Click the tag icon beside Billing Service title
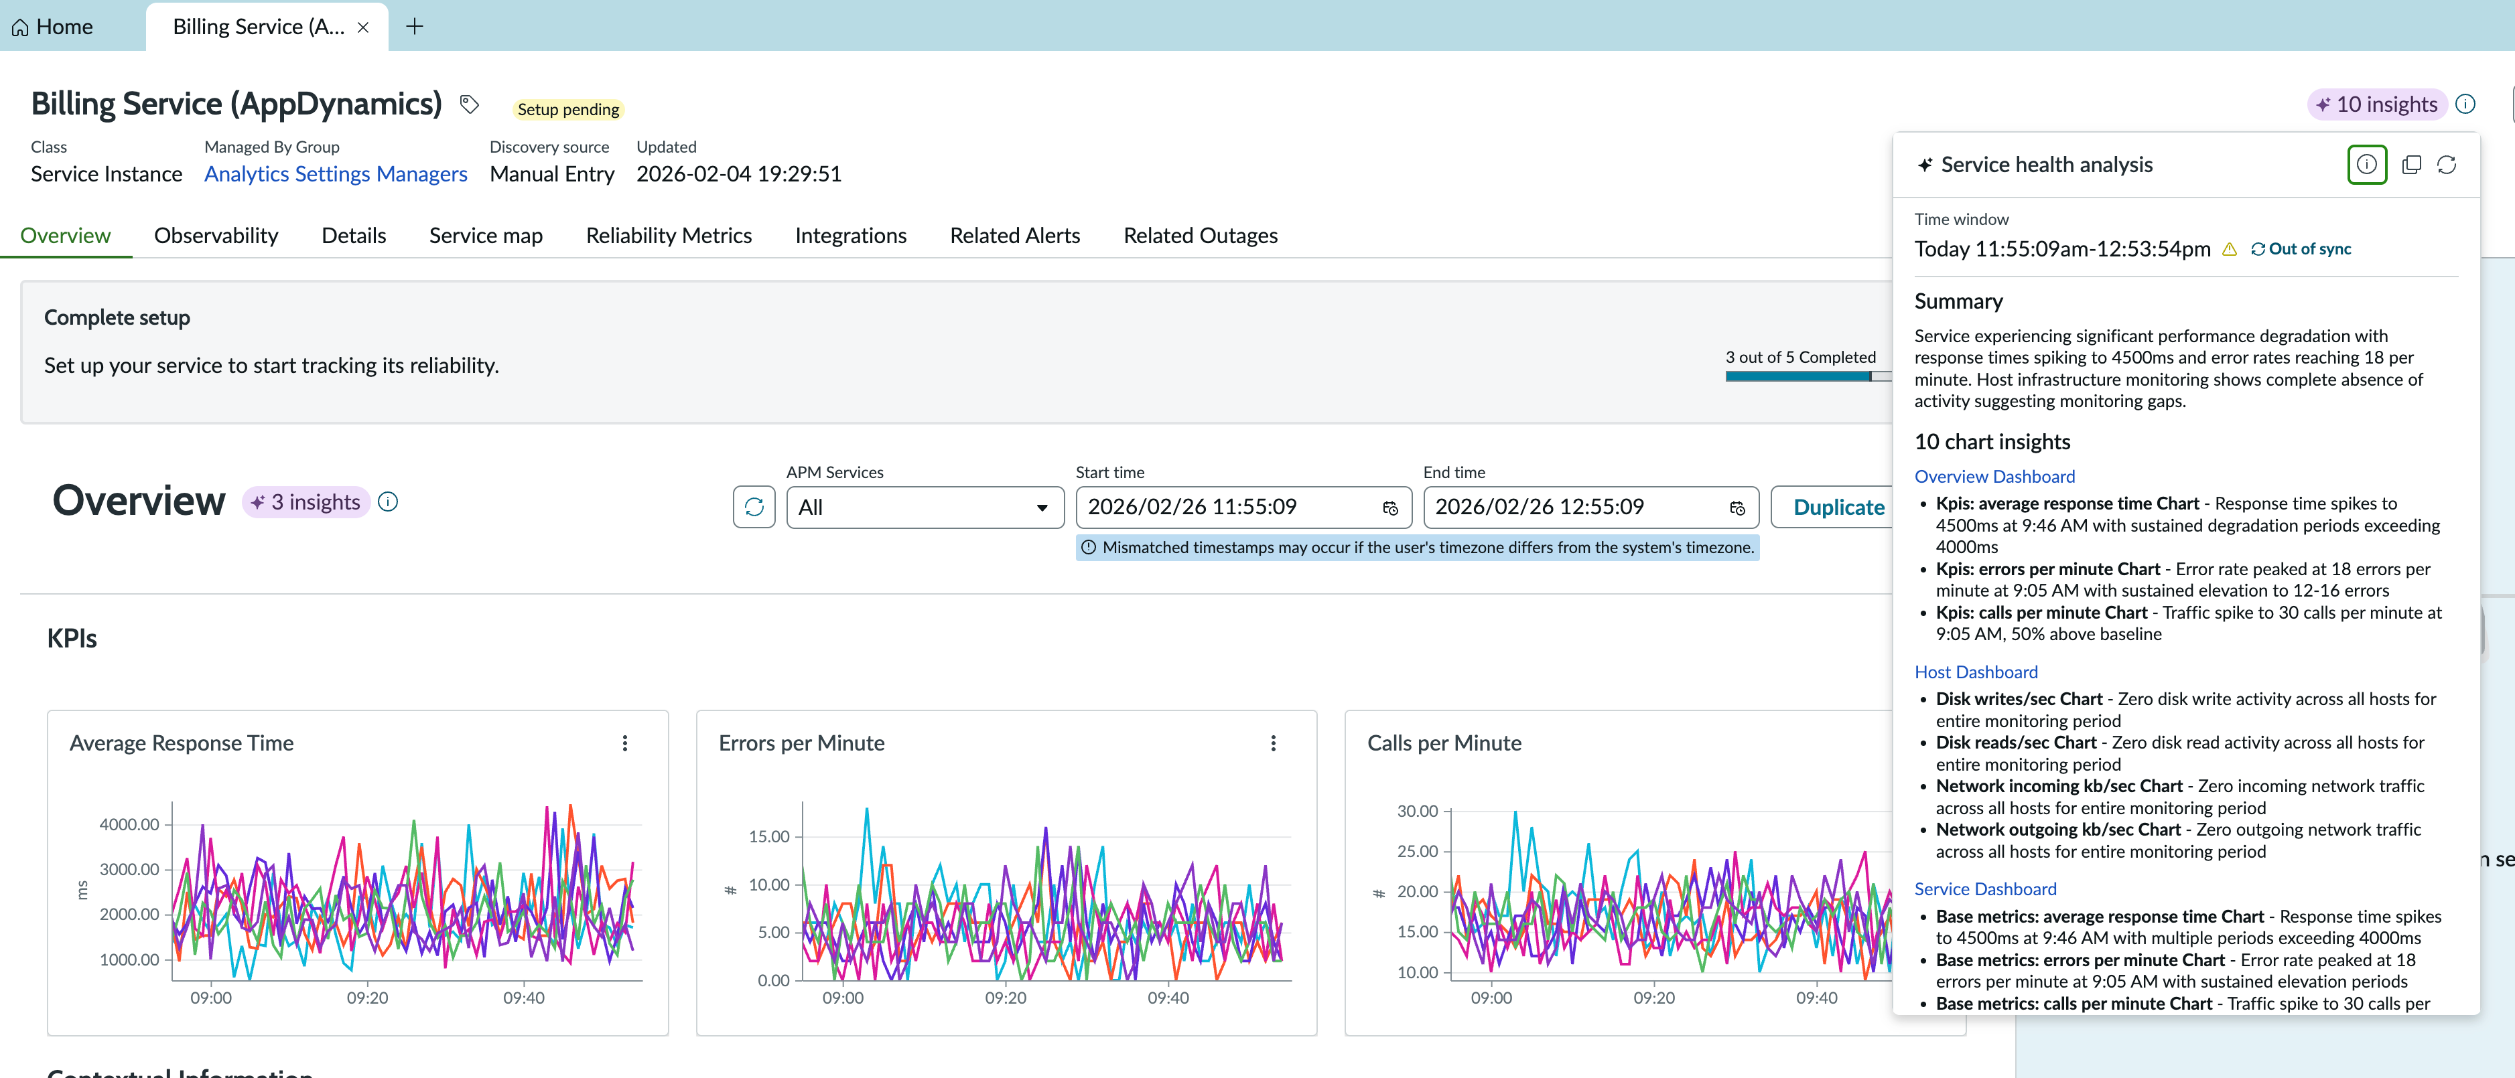 tap(470, 104)
